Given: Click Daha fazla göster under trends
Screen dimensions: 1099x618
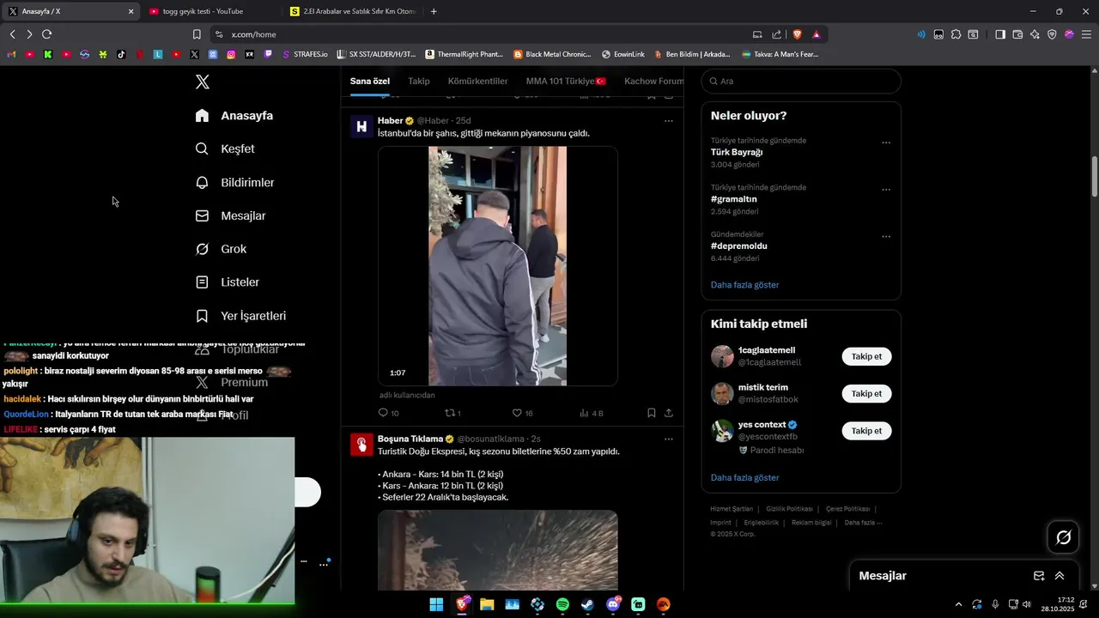Looking at the screenshot, I should [745, 285].
